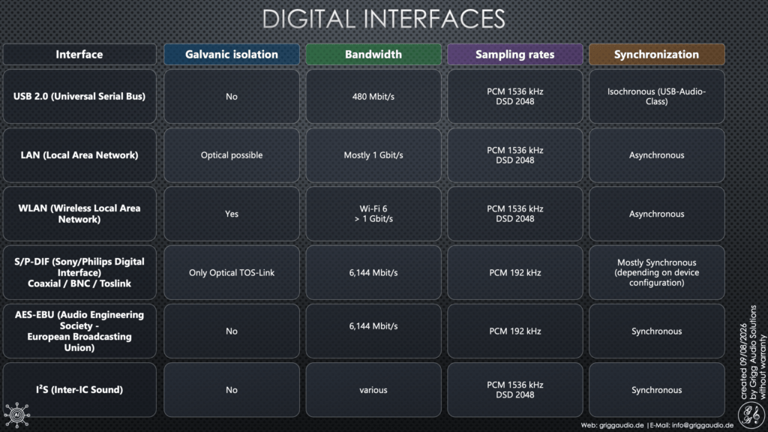Click the 'Optical possible' cell
This screenshot has width=768, height=432.
point(232,154)
